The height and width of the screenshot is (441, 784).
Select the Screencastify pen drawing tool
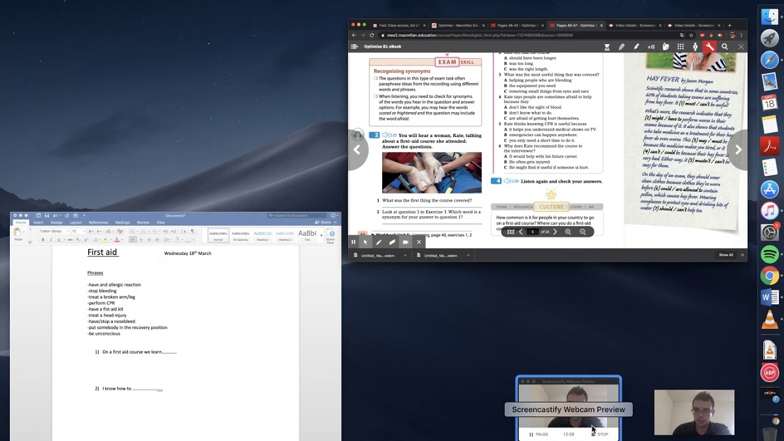[x=379, y=242]
